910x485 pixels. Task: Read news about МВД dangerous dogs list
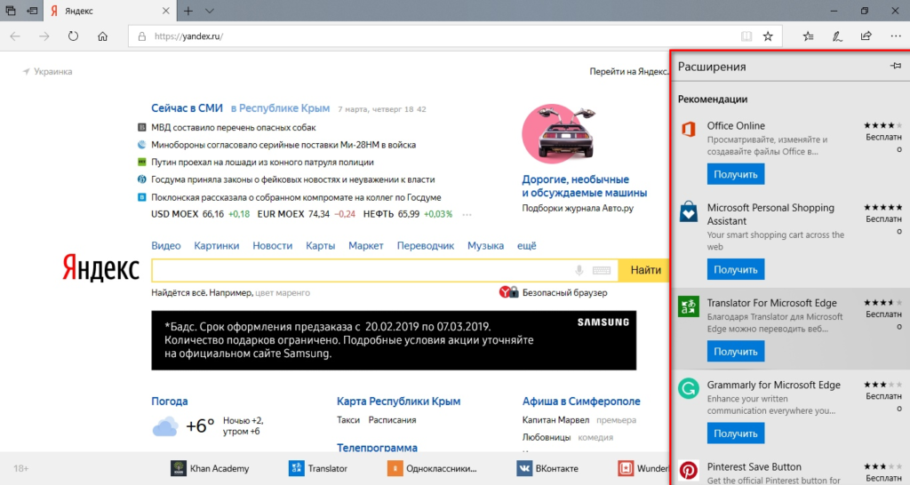pyautogui.click(x=234, y=127)
